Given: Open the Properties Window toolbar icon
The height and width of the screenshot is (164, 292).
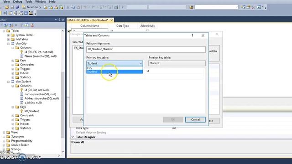Looking at the screenshot, I should (248, 7).
